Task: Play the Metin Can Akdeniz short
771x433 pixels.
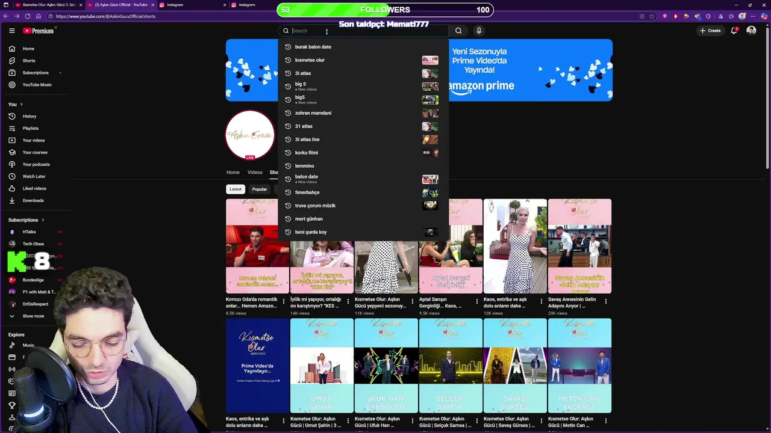Action: tap(579, 366)
